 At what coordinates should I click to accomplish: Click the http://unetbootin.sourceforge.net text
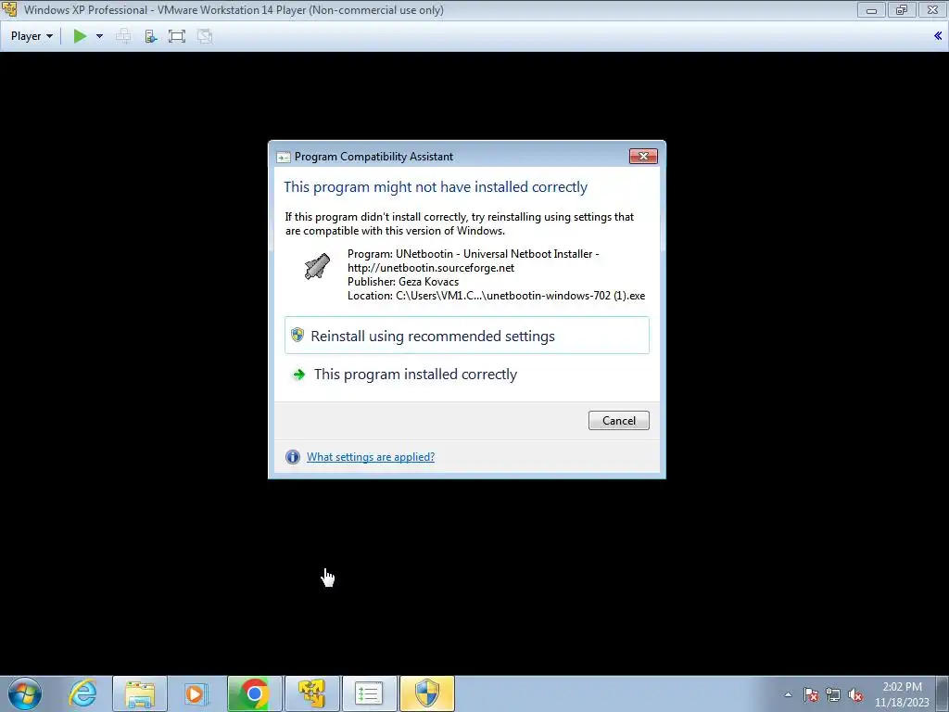pos(431,268)
